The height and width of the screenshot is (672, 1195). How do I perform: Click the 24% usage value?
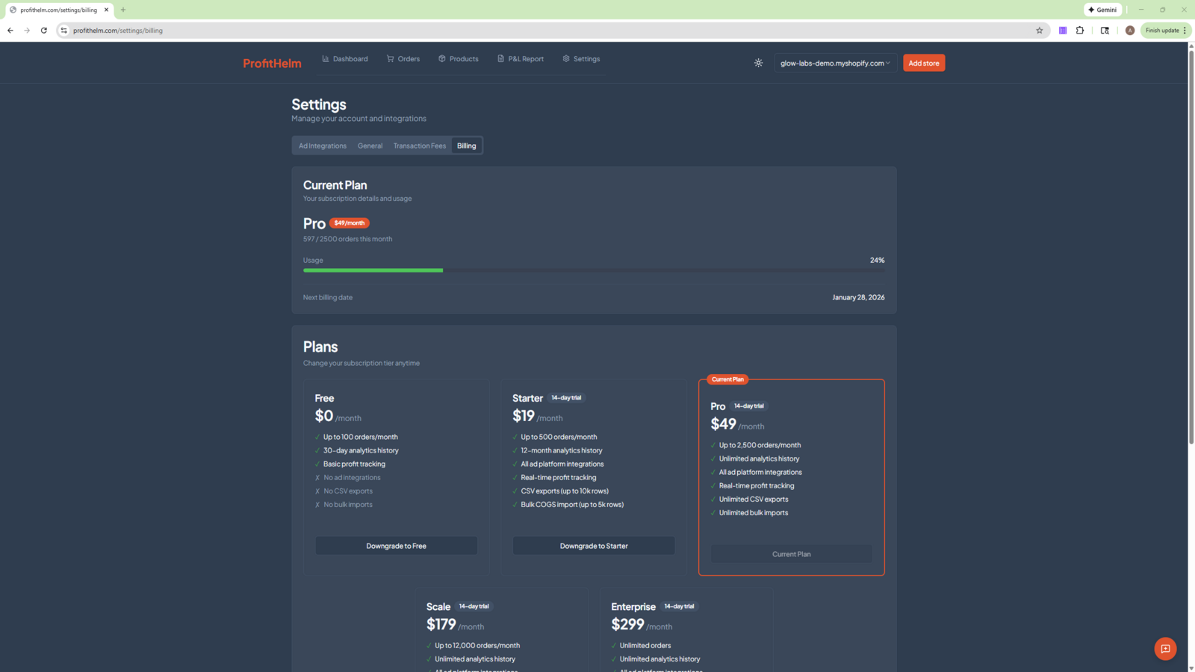[x=877, y=261]
